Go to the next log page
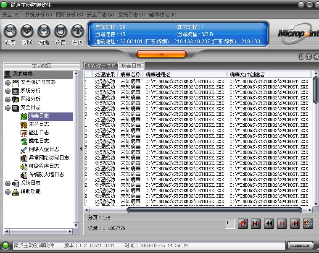 (282, 224)
